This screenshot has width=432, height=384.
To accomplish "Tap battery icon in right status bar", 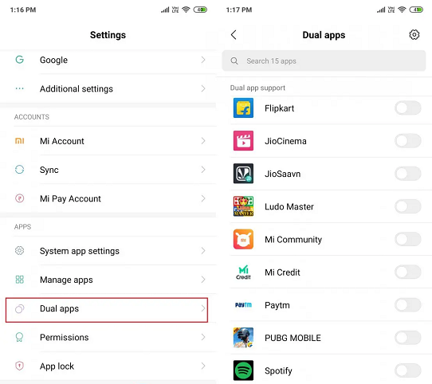I will (416, 10).
